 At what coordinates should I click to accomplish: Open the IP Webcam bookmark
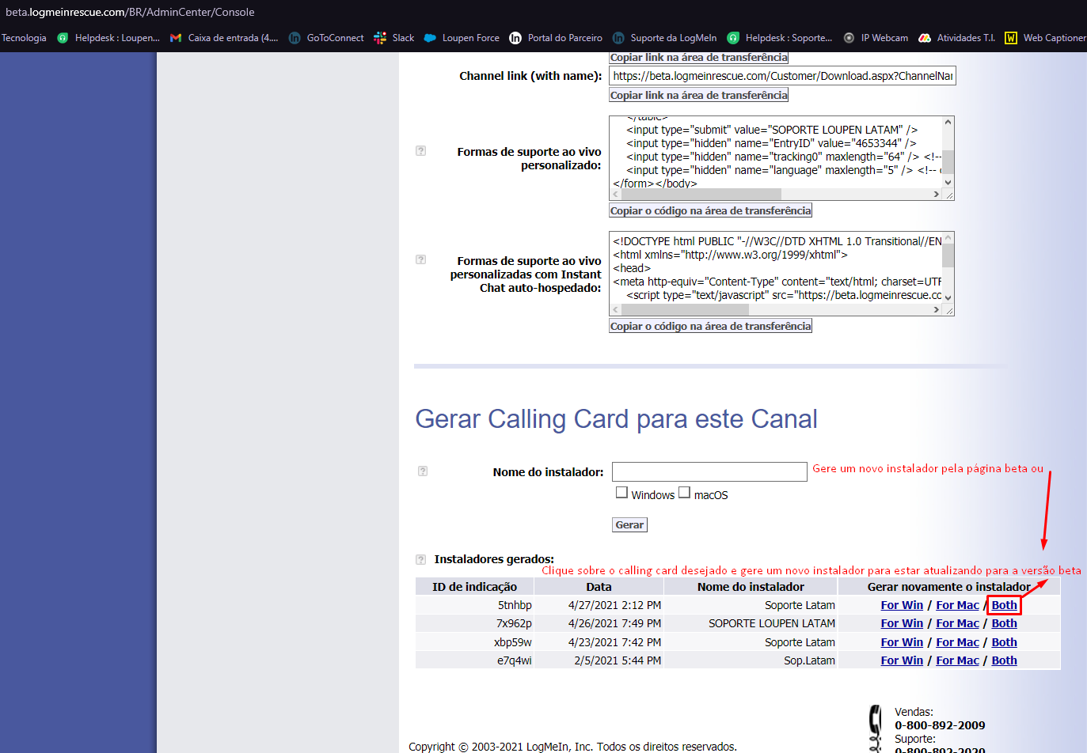click(876, 38)
